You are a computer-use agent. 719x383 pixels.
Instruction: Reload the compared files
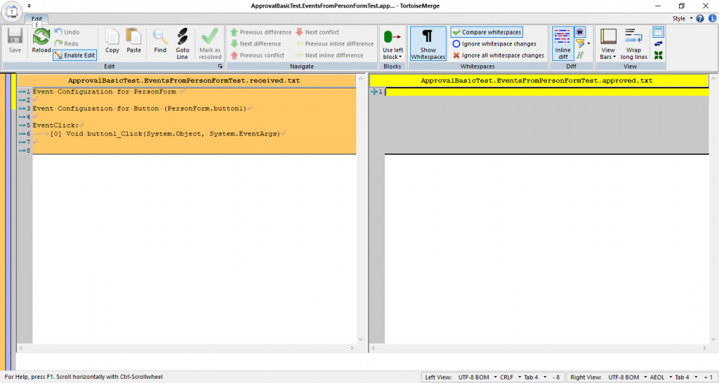(41, 41)
